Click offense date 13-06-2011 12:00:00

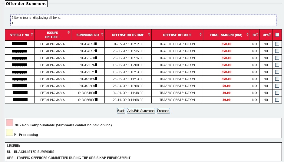[128, 65]
